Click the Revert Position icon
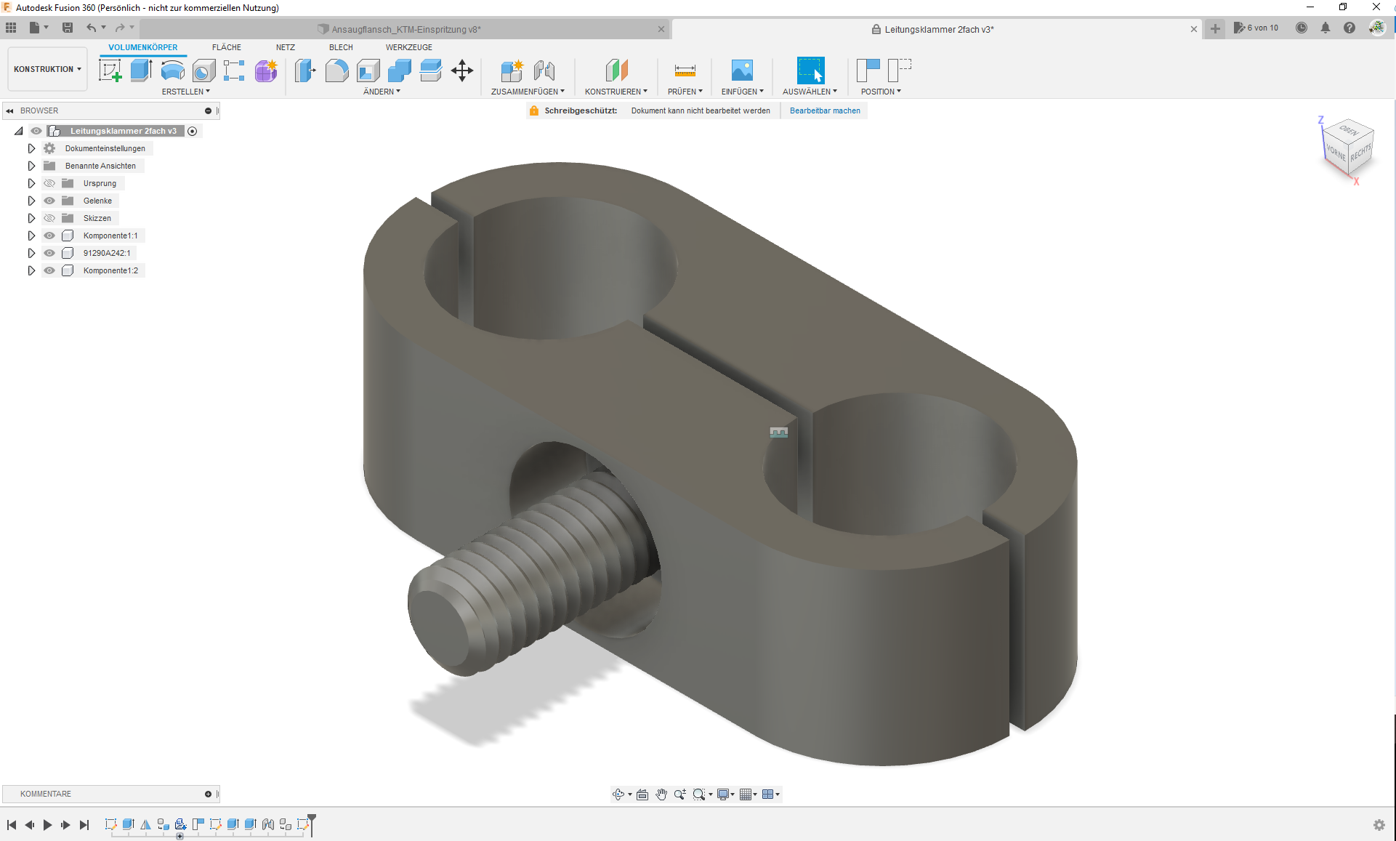This screenshot has height=841, width=1396. [900, 71]
